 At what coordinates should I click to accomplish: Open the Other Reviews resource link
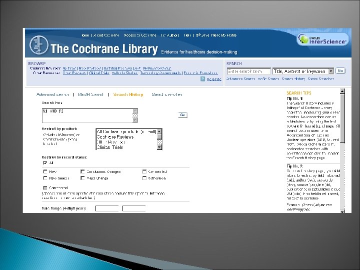(x=74, y=73)
